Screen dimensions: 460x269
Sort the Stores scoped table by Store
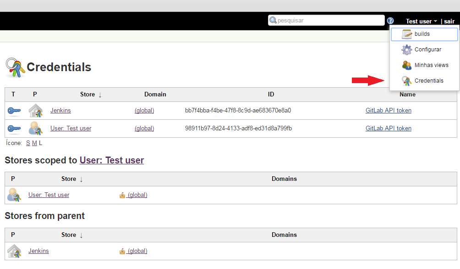coord(72,179)
